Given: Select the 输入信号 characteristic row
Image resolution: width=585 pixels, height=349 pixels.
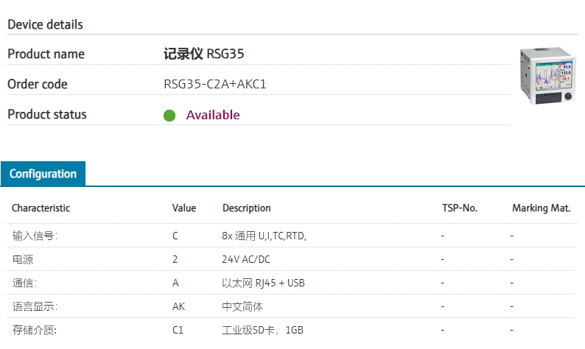Looking at the screenshot, I should pyautogui.click(x=35, y=236).
